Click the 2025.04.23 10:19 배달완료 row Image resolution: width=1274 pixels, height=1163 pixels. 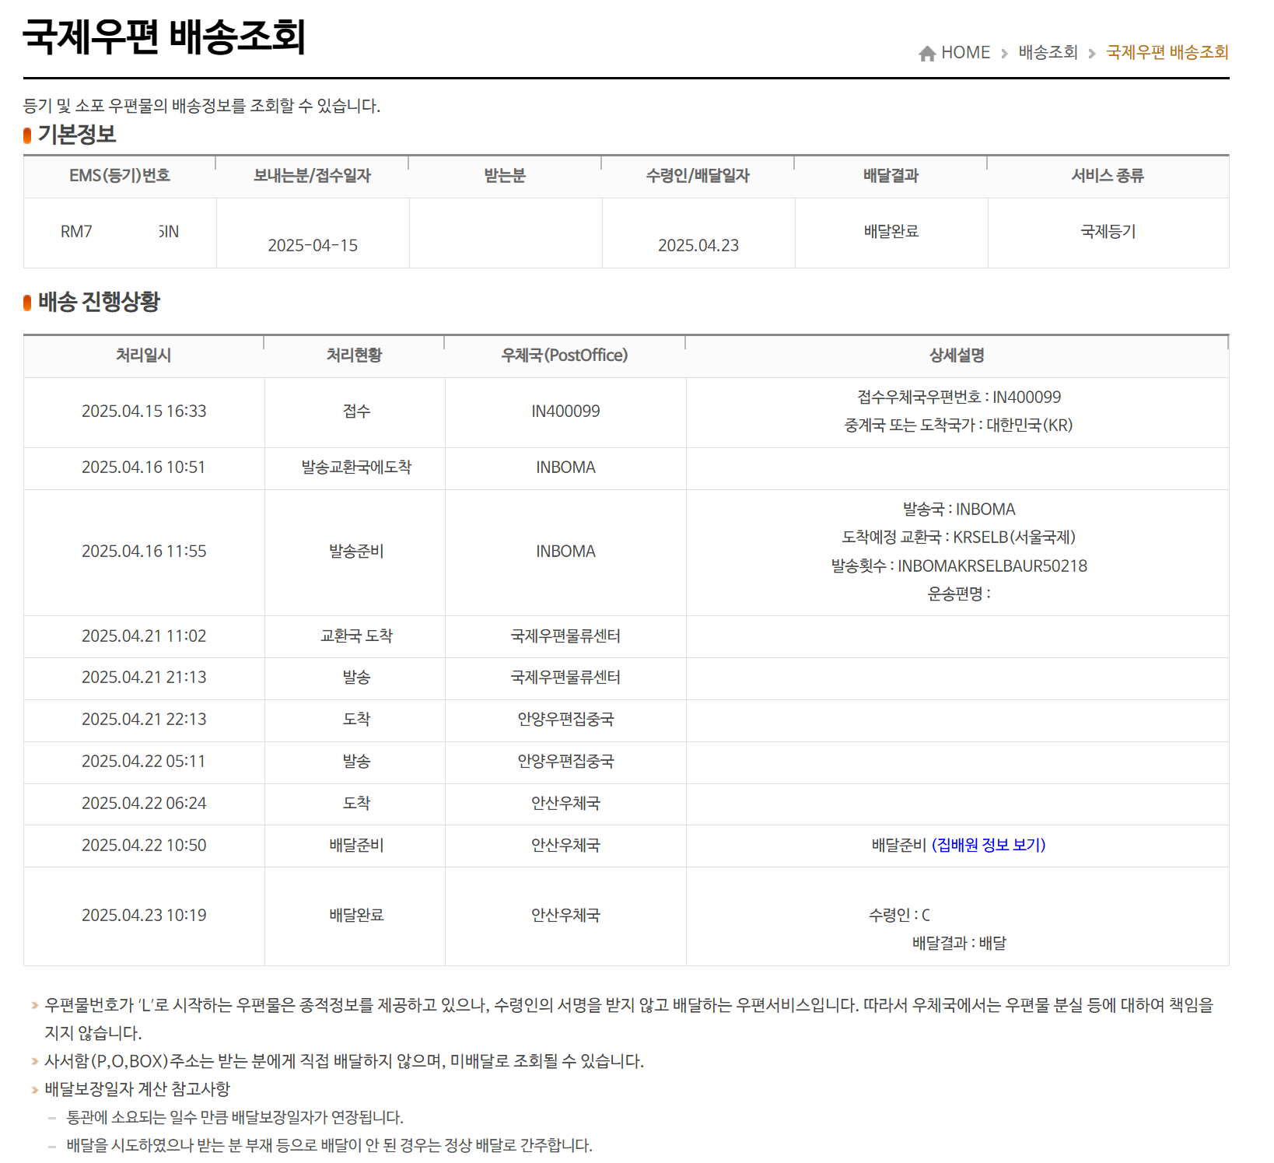pyautogui.click(x=626, y=916)
